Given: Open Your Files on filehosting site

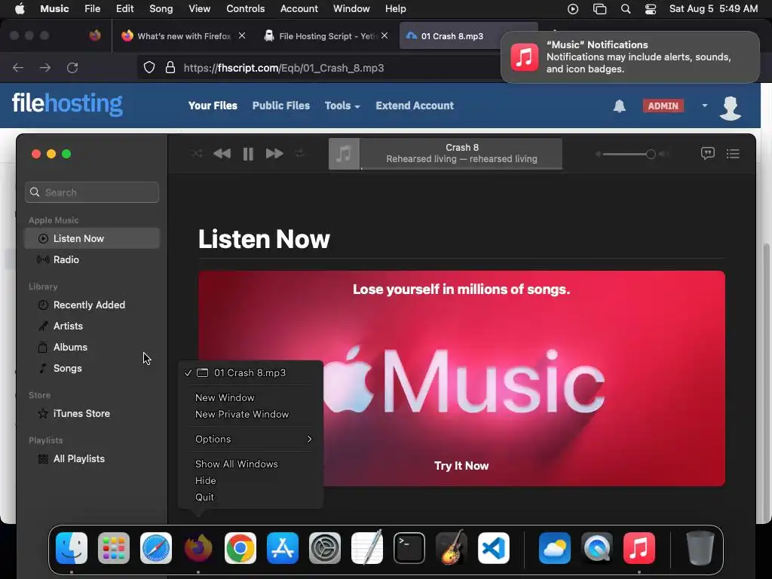Looking at the screenshot, I should [213, 106].
